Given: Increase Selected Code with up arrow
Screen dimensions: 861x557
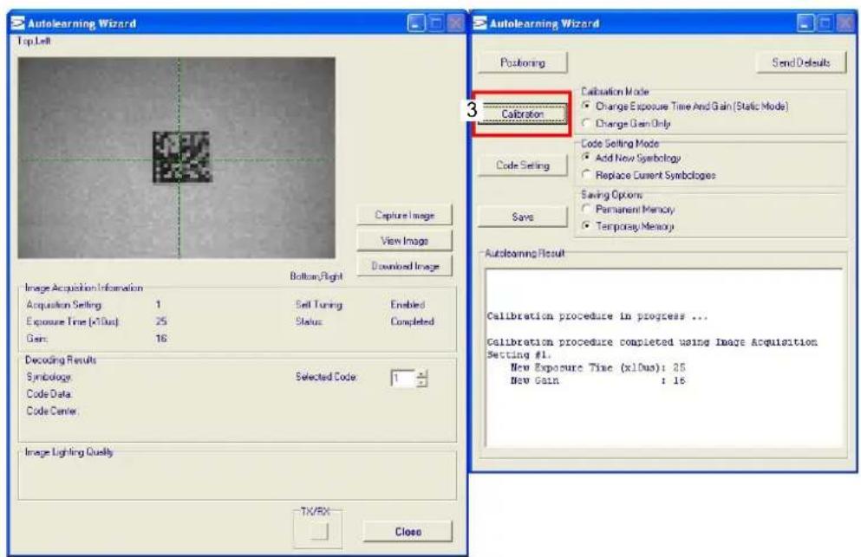Looking at the screenshot, I should coord(421,374).
